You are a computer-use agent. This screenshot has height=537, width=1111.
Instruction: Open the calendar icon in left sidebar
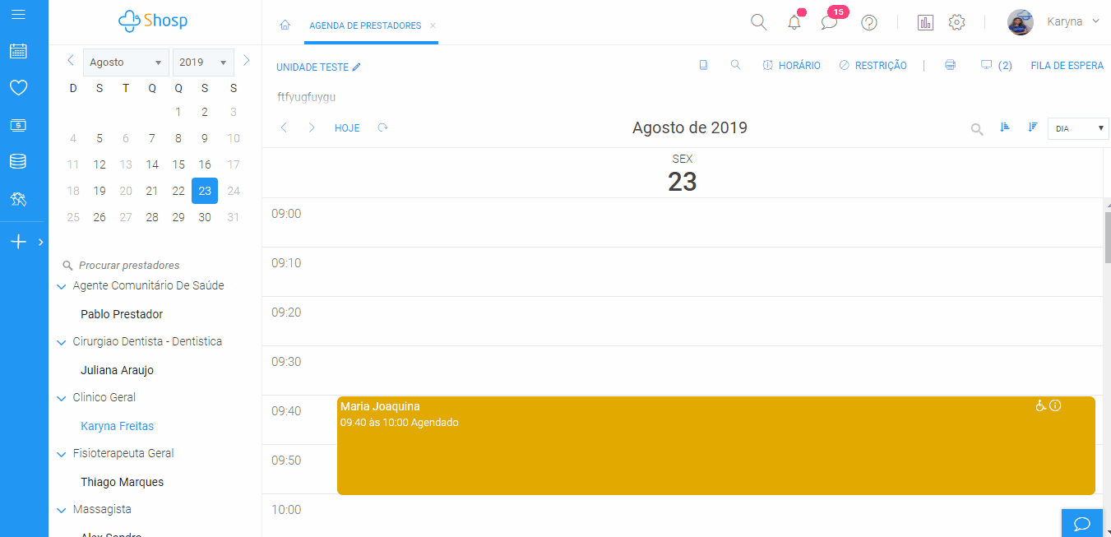pos(18,51)
